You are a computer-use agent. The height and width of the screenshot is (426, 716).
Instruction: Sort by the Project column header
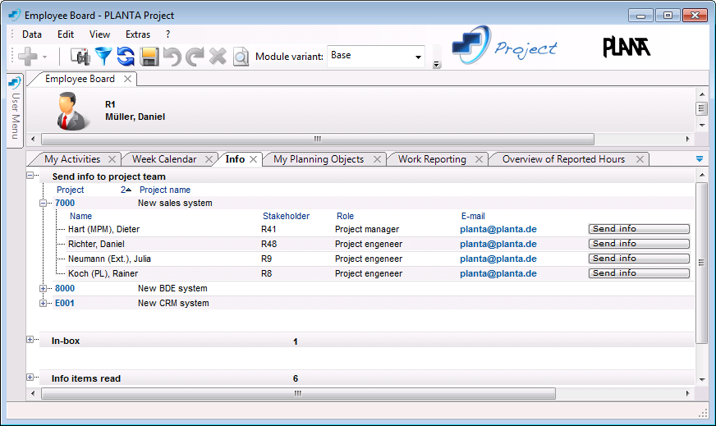[71, 190]
